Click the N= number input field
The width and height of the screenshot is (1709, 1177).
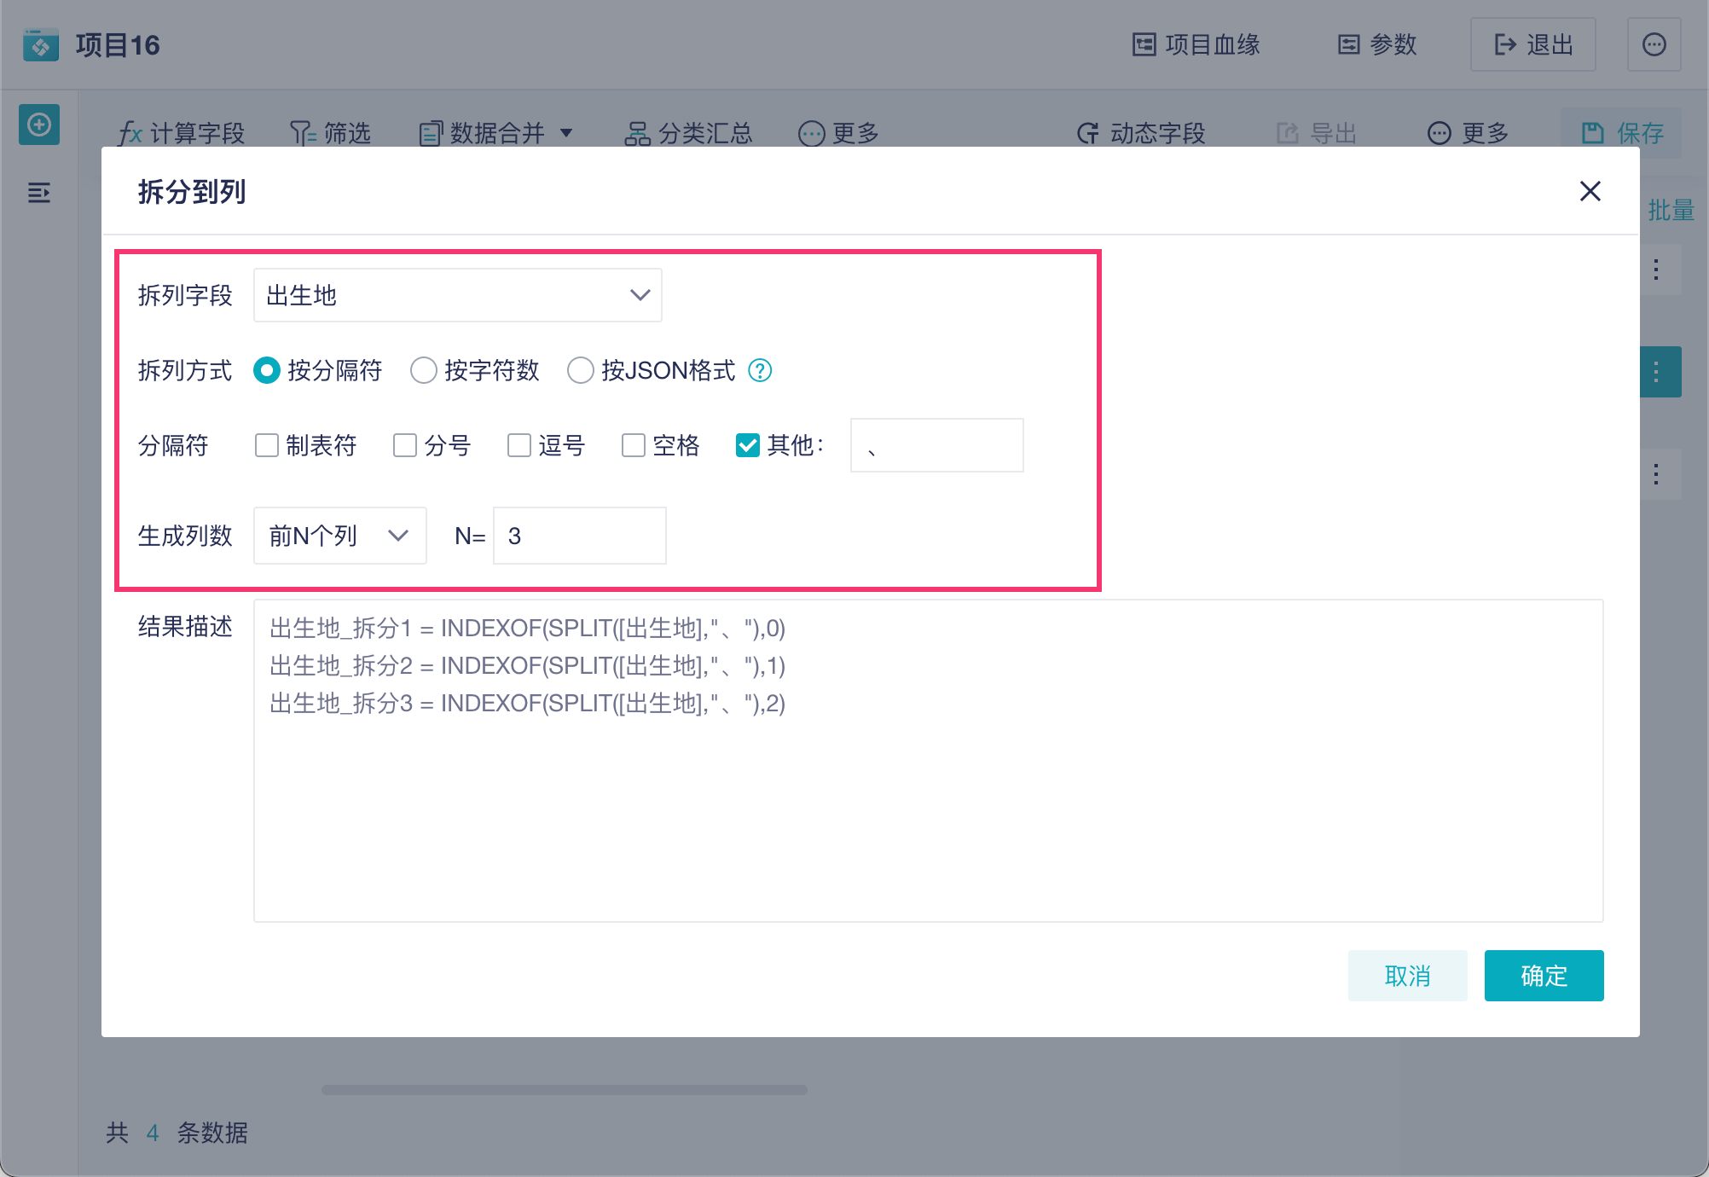[579, 536]
